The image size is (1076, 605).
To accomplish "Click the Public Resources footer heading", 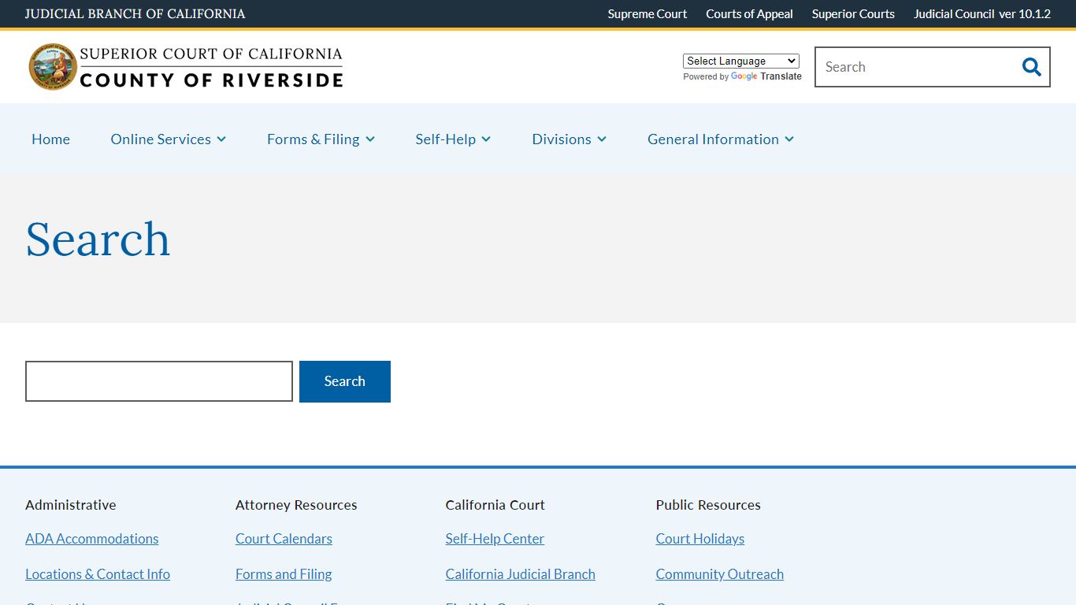I will tap(708, 505).
